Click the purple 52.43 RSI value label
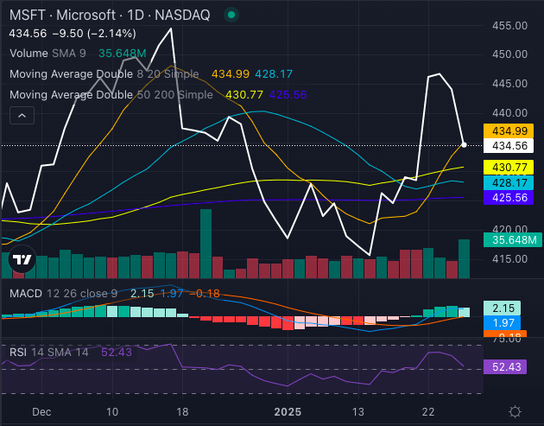 509,367
